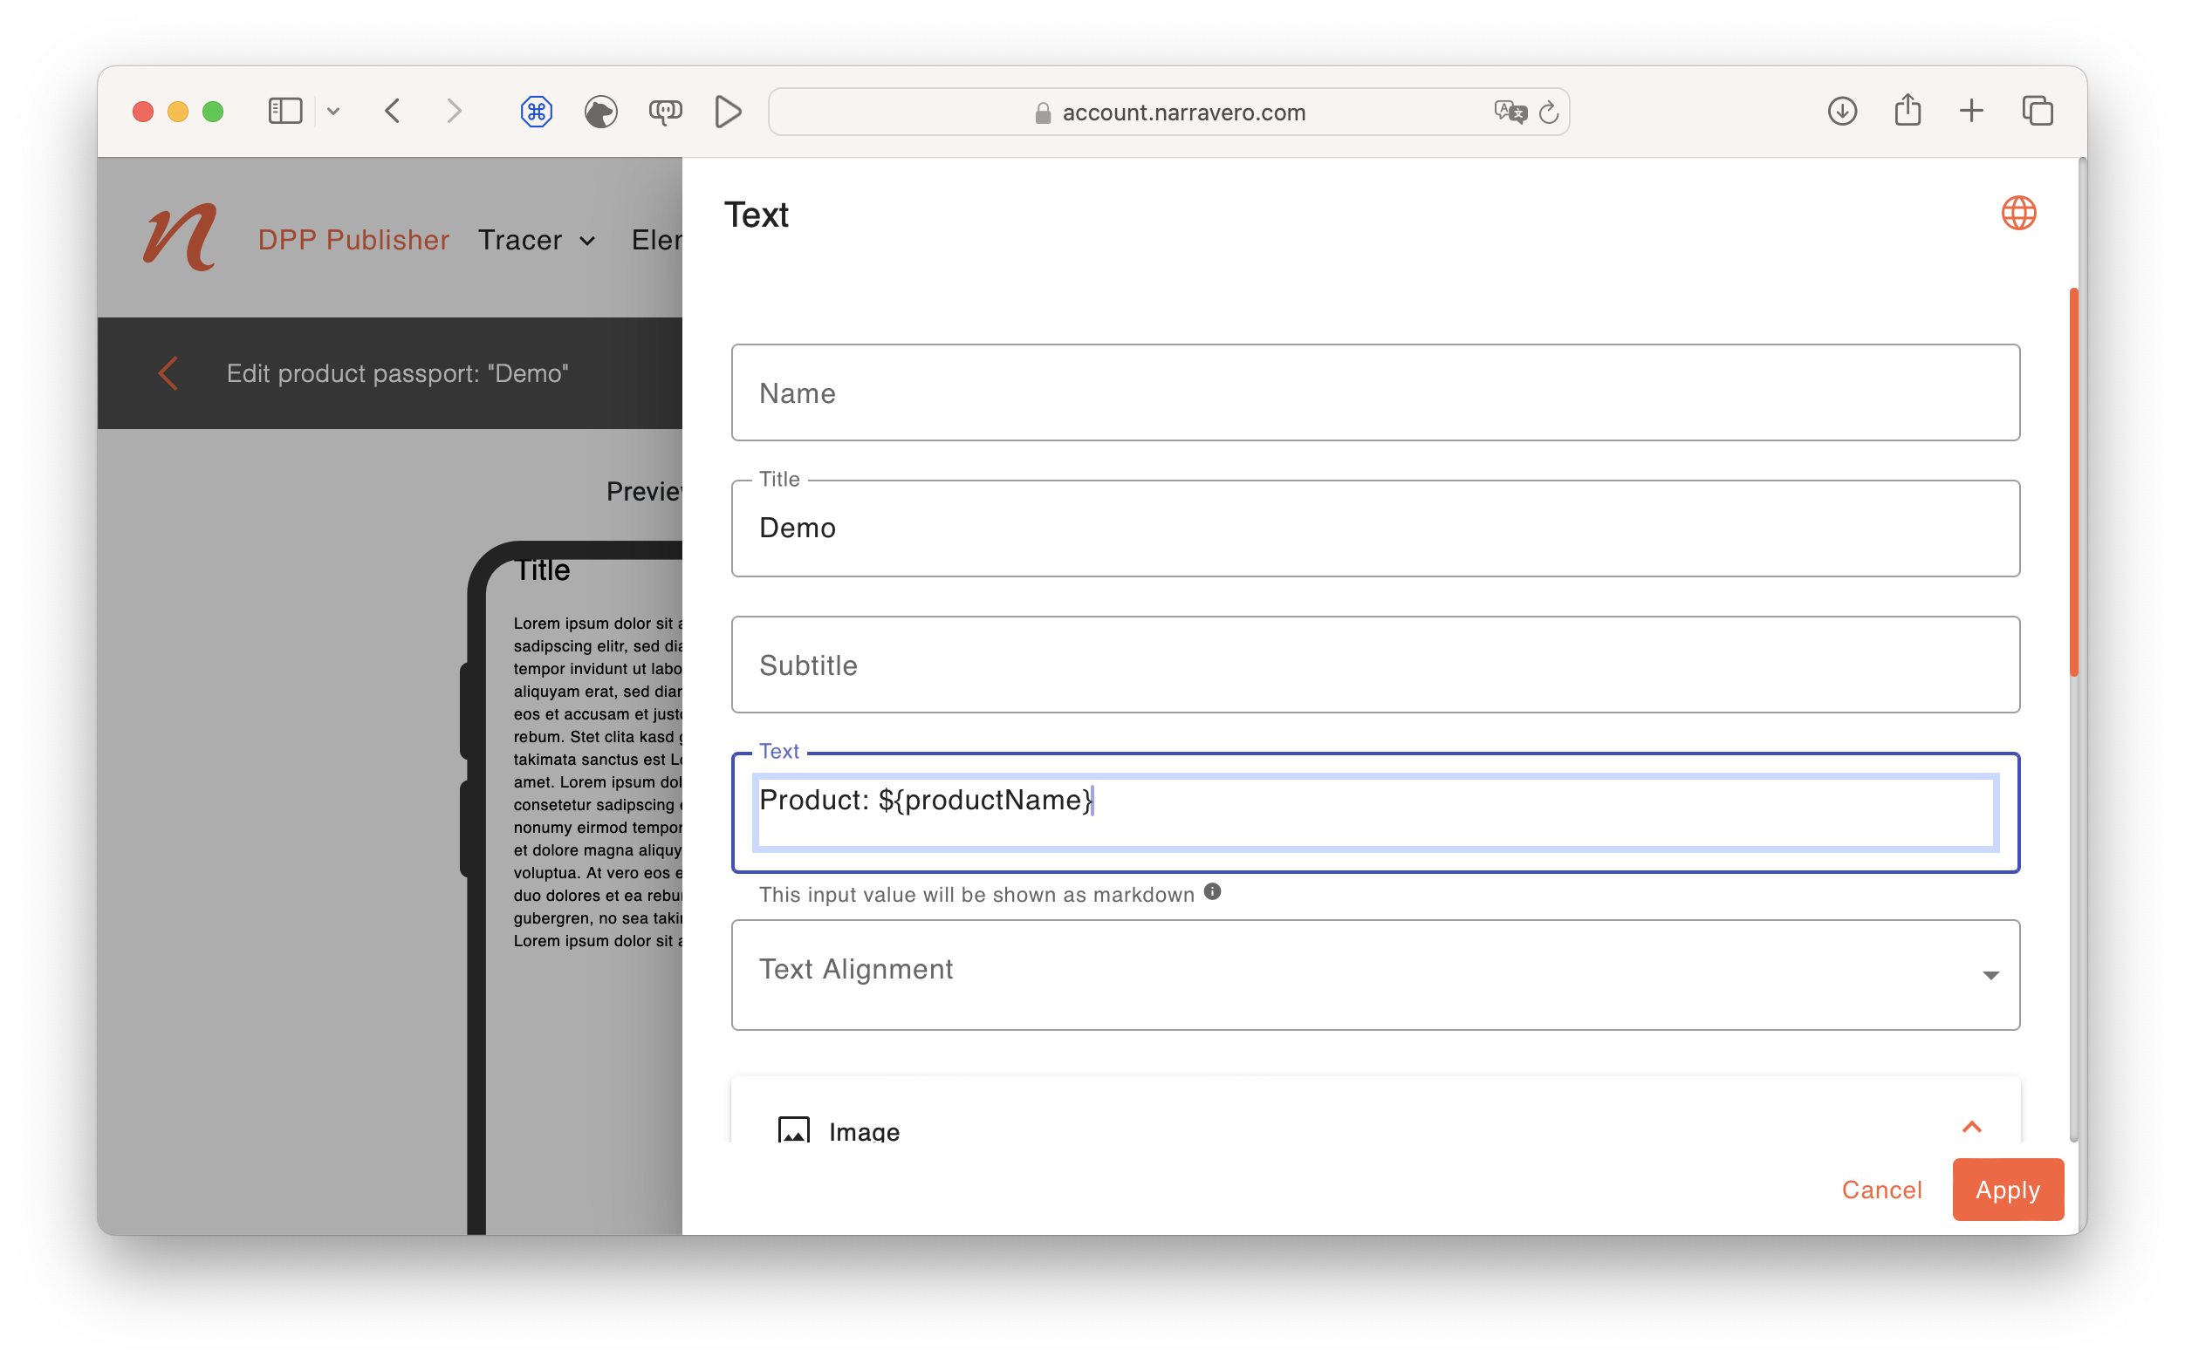The image size is (2185, 1364).
Task: Click into the Subtitle field
Action: (1374, 665)
